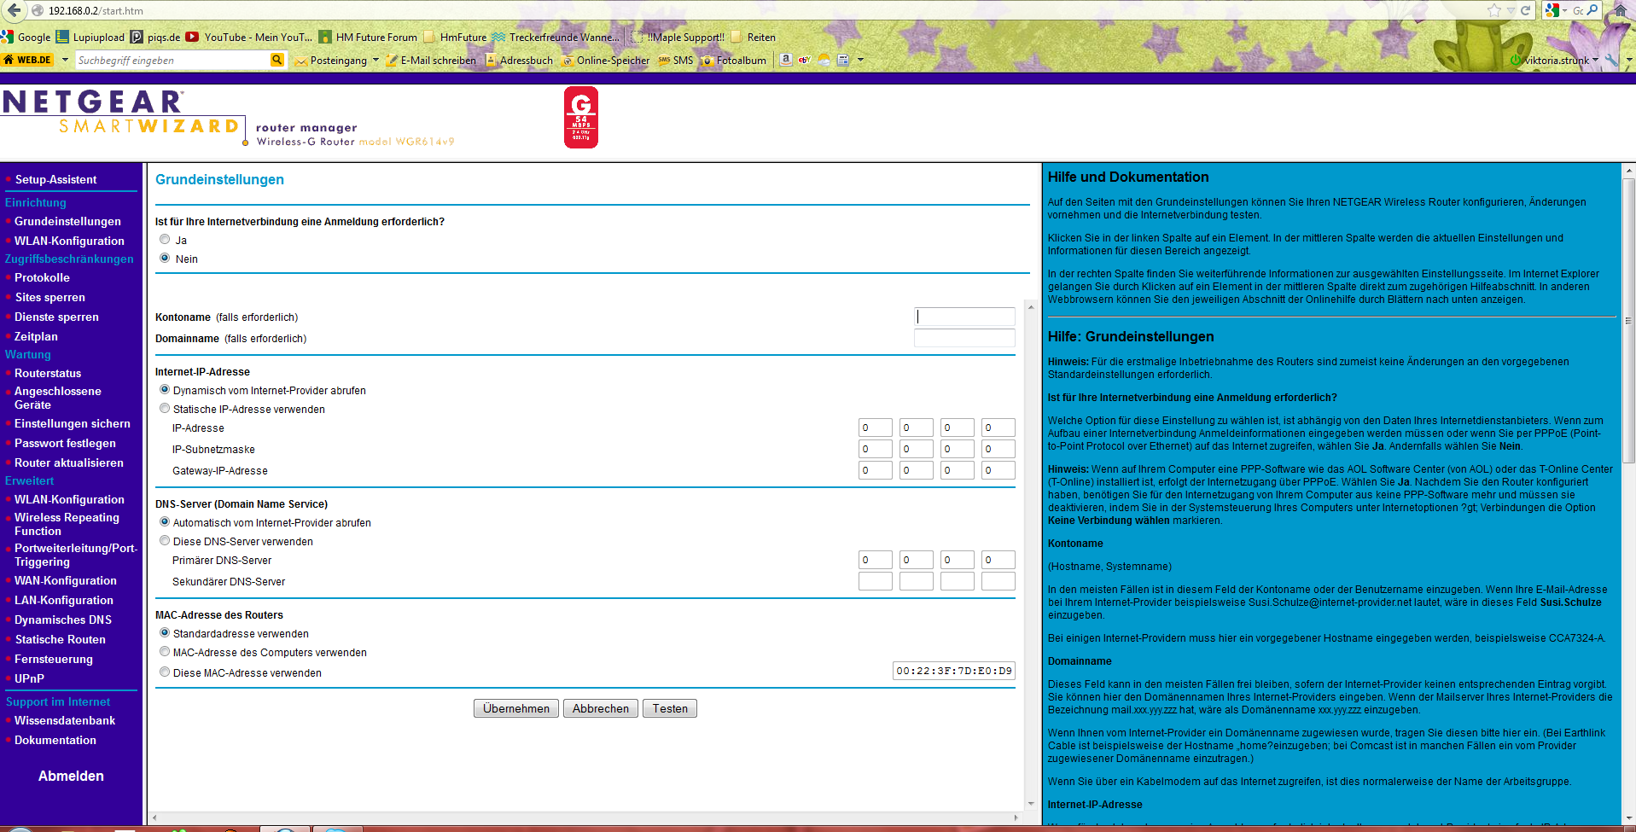Viewport: 1636px width, 832px height.
Task: Open Fotoalbum from the WEB.DE toolbar
Action: 733,60
